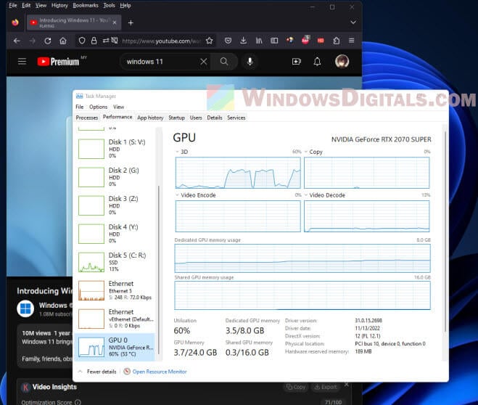Screen dimensions: 478x405
Task: Open Task Manager Options menu
Action: [x=98, y=107]
